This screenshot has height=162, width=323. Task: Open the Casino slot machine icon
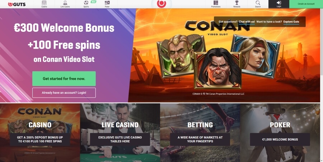tap(44, 3)
